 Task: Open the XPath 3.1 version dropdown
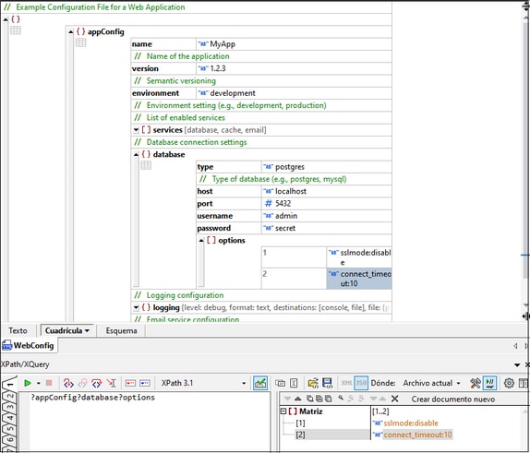pyautogui.click(x=203, y=383)
